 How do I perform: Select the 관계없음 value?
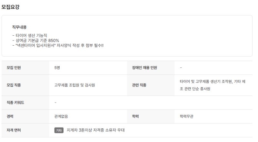tap(61, 116)
